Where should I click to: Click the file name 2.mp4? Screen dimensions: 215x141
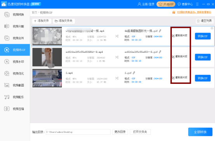(x=69, y=73)
